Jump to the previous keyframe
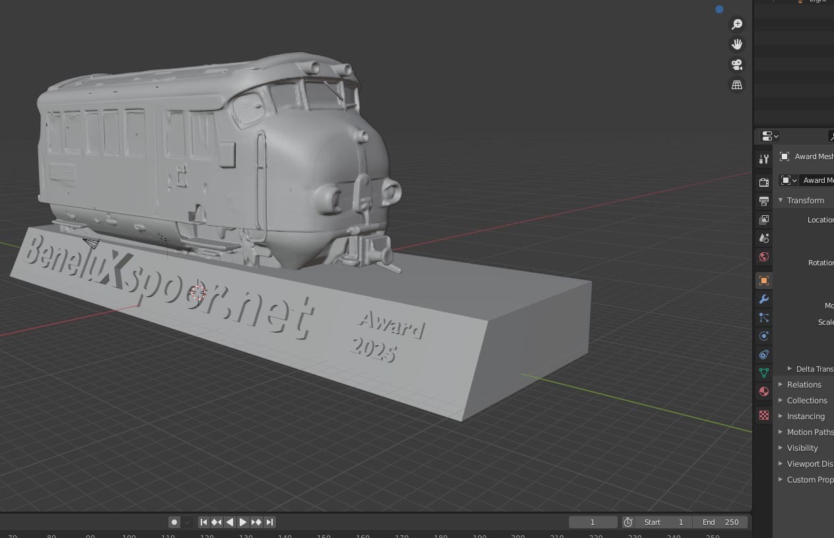 point(217,522)
